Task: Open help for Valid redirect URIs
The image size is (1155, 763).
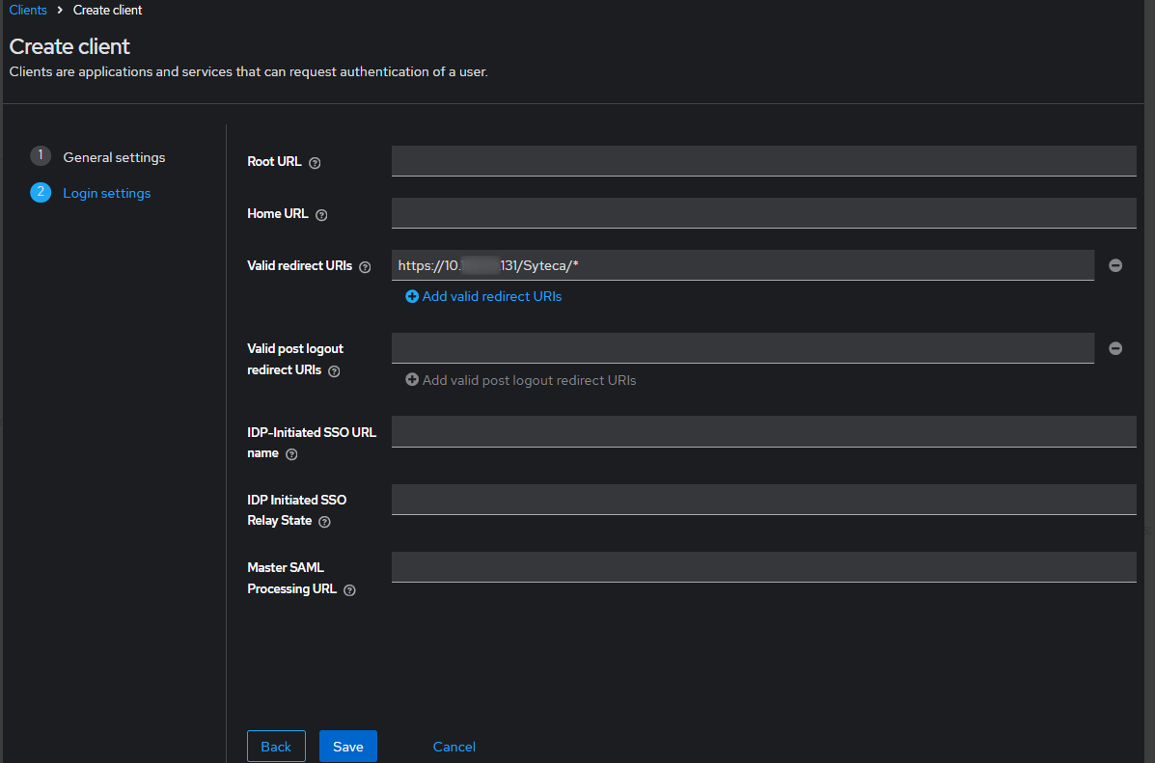Action: click(x=365, y=267)
